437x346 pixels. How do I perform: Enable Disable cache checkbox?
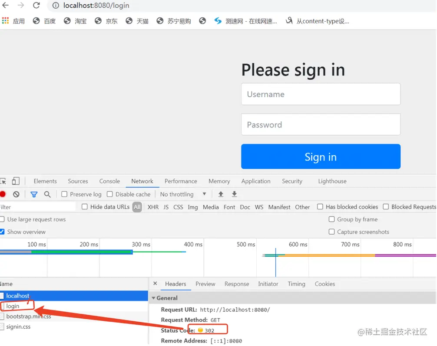pyautogui.click(x=110, y=194)
